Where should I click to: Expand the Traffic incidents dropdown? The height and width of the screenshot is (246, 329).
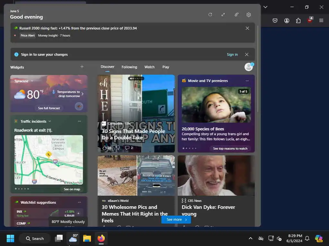pos(50,121)
